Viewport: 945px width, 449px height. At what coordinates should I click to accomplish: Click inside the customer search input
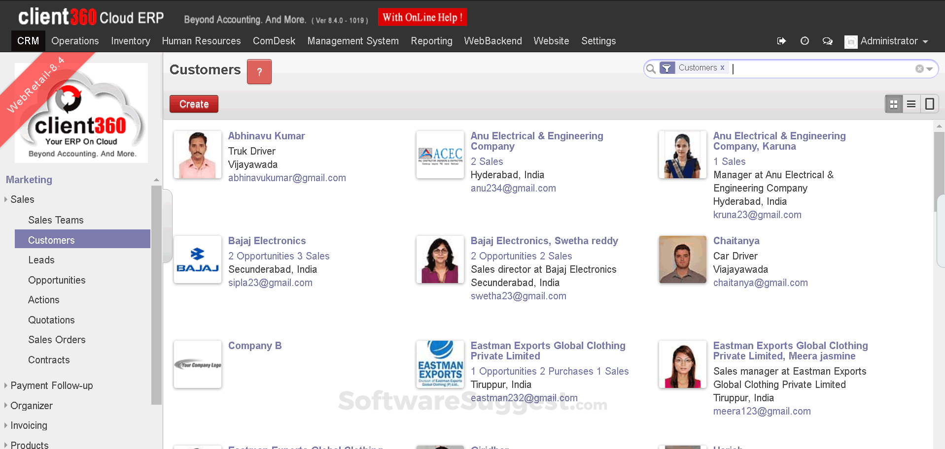click(x=822, y=68)
